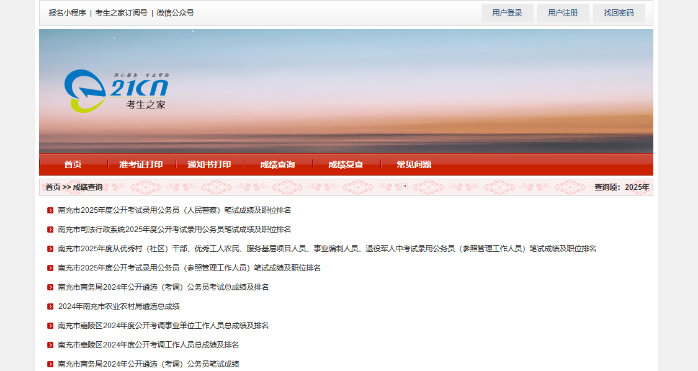The height and width of the screenshot is (371, 698).
Task: Open 南充市商务局2024年公开遴选（考调）公务员笔试成绩 link
Action: tap(149, 364)
